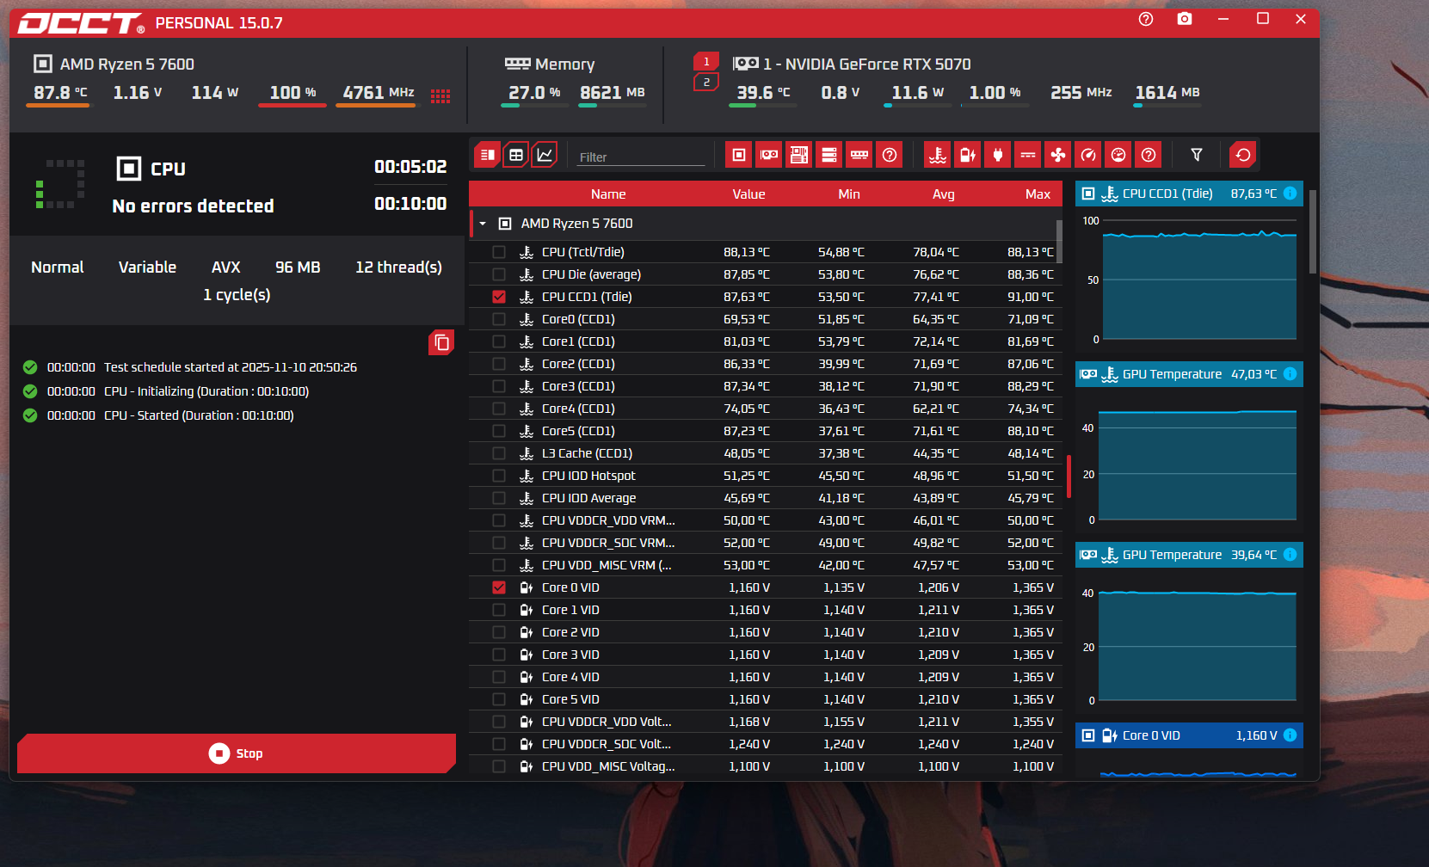Click the Filter text field
This screenshot has width=1429, height=867.
641,157
